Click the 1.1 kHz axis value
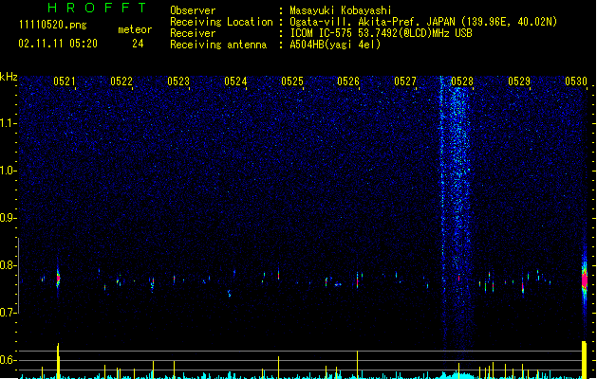Screen dimensions: 597x379 8,123
